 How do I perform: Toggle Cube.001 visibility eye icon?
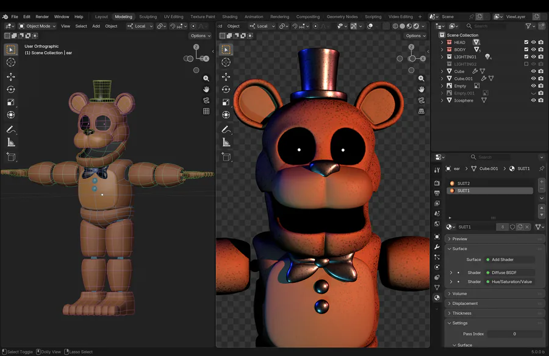[534, 79]
